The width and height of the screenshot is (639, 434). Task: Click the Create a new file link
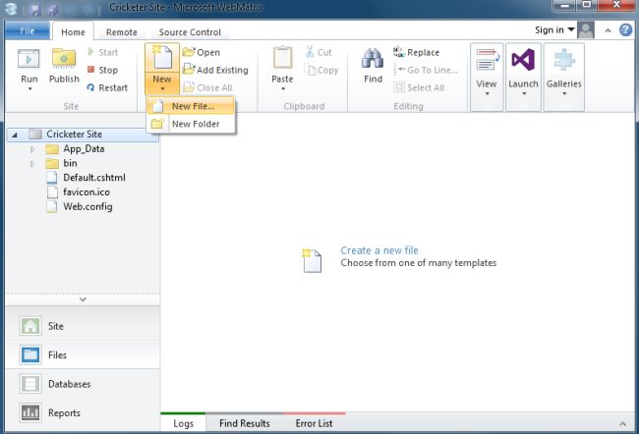click(379, 250)
